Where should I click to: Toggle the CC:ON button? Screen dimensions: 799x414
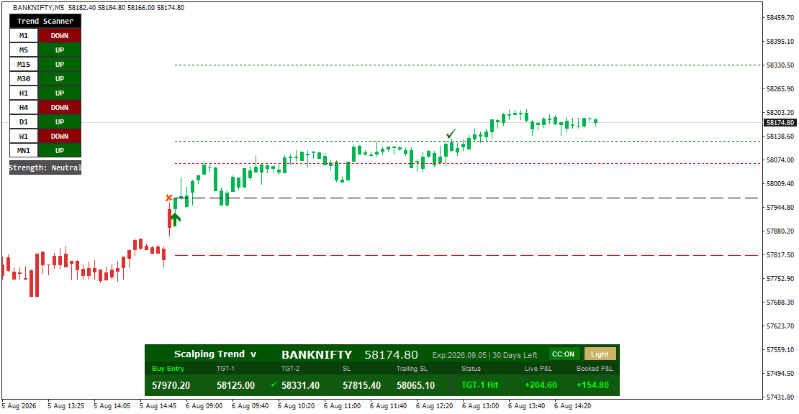563,354
